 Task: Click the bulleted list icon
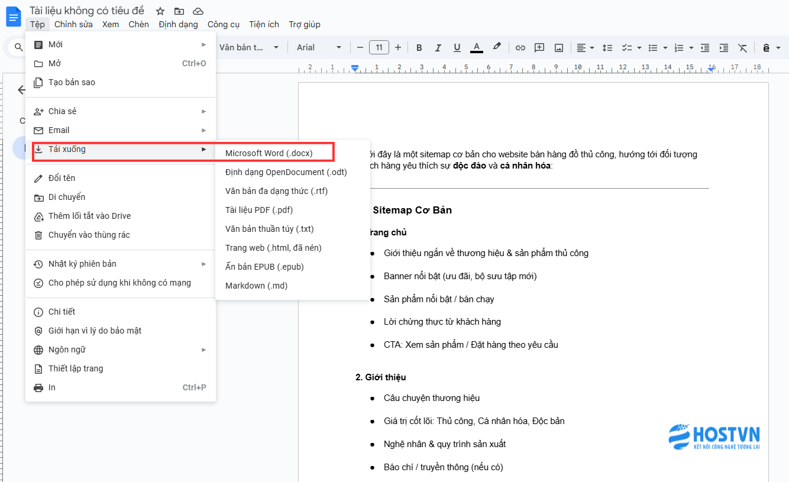pos(652,47)
